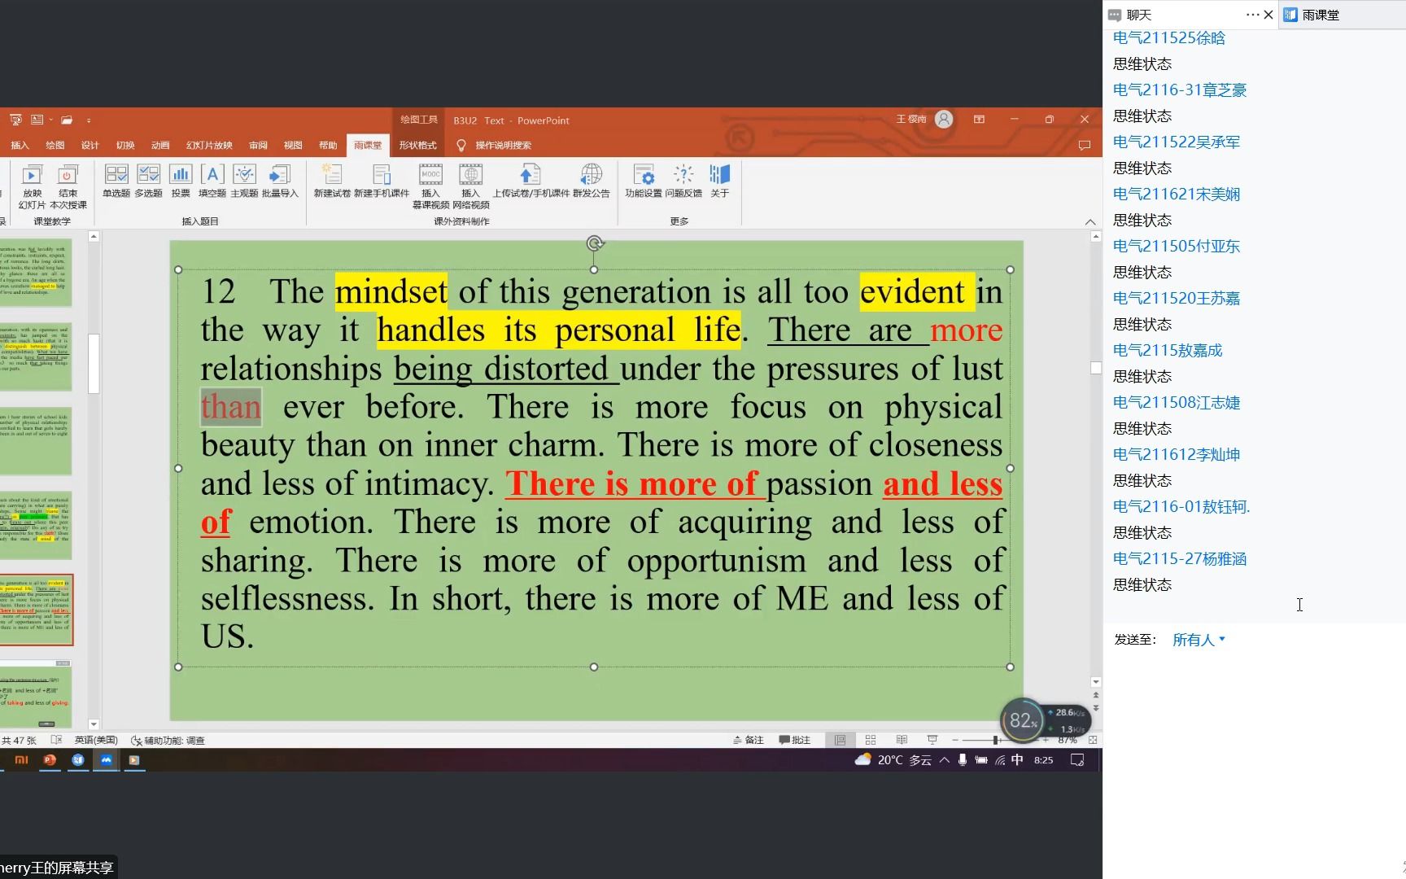Switch to slide sorter view icon
Viewport: 1406px width, 879px height.
point(871,740)
